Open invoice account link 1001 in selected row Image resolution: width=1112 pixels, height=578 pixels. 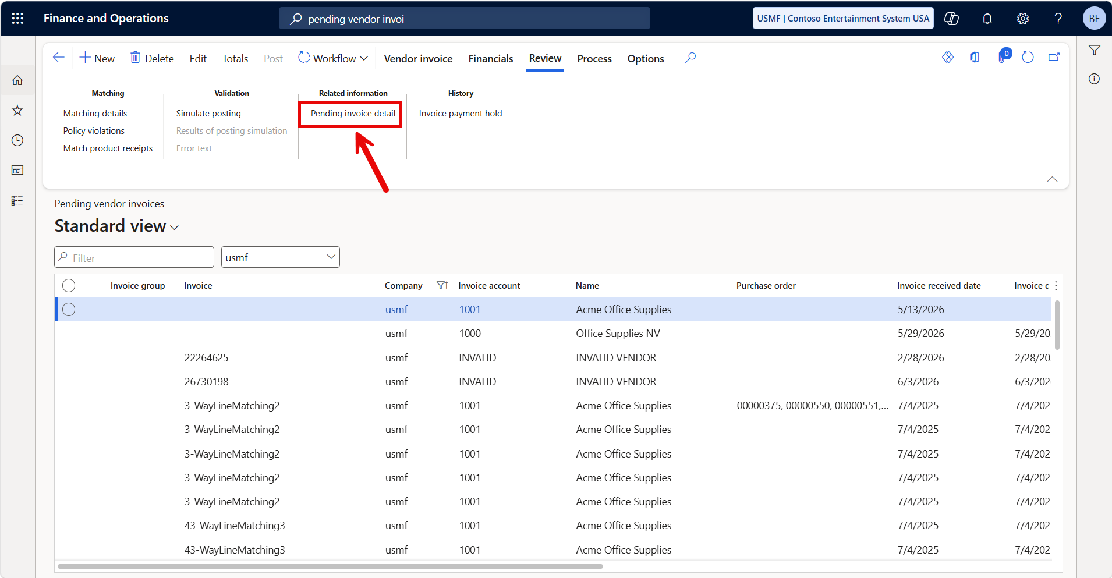click(x=470, y=310)
